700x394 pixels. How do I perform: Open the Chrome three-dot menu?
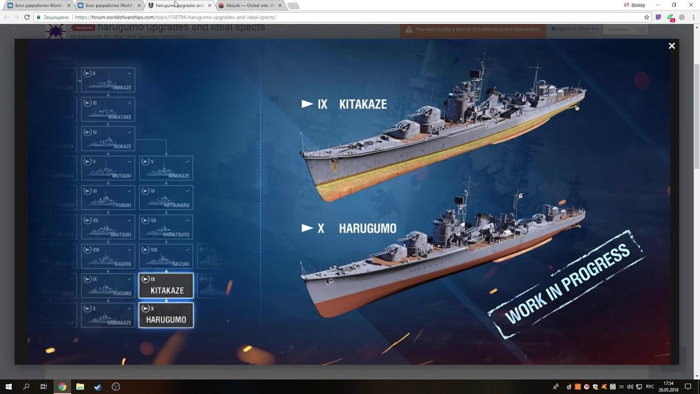coord(693,17)
